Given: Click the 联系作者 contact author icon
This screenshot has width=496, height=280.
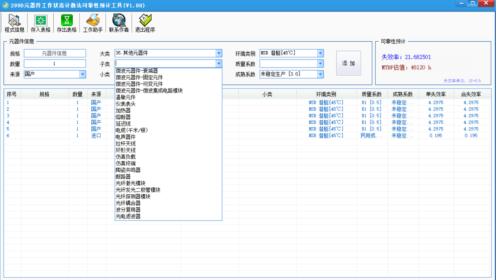Looking at the screenshot, I should point(119,23).
